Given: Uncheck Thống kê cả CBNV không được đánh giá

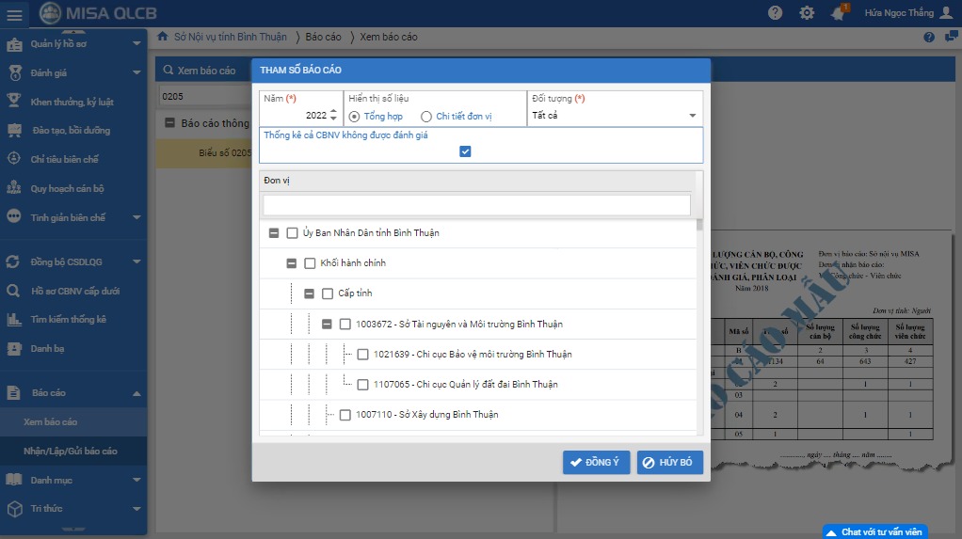Looking at the screenshot, I should (x=465, y=151).
